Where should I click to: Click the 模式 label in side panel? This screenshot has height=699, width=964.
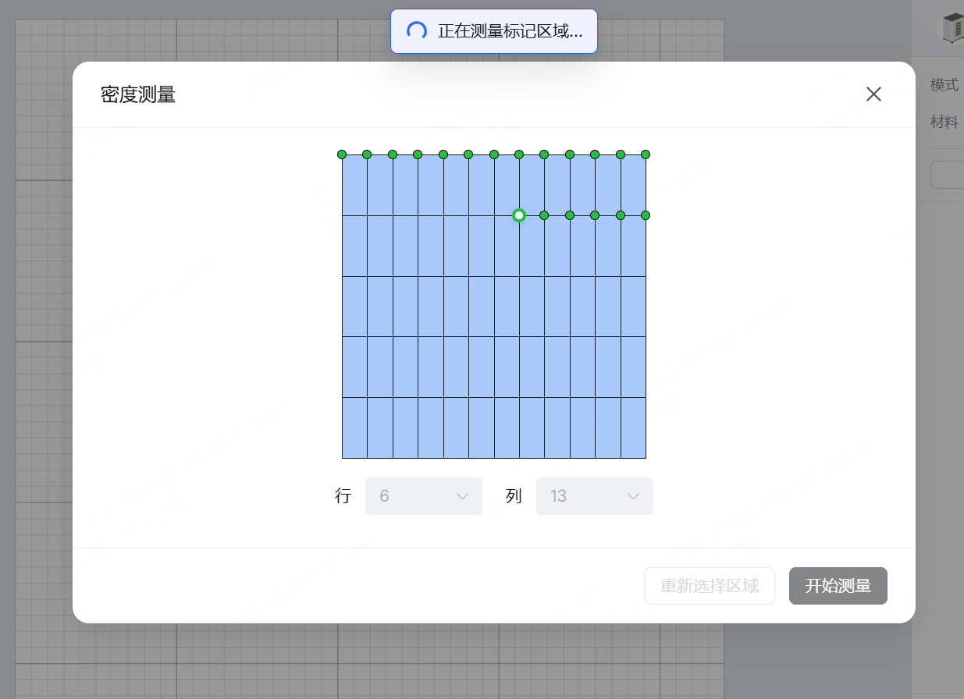point(944,85)
